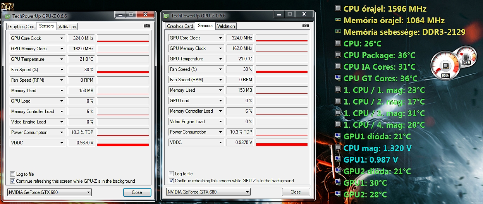Click CPU mag: 1.320 V overlay text
483x204 pixels.
(x=377, y=148)
